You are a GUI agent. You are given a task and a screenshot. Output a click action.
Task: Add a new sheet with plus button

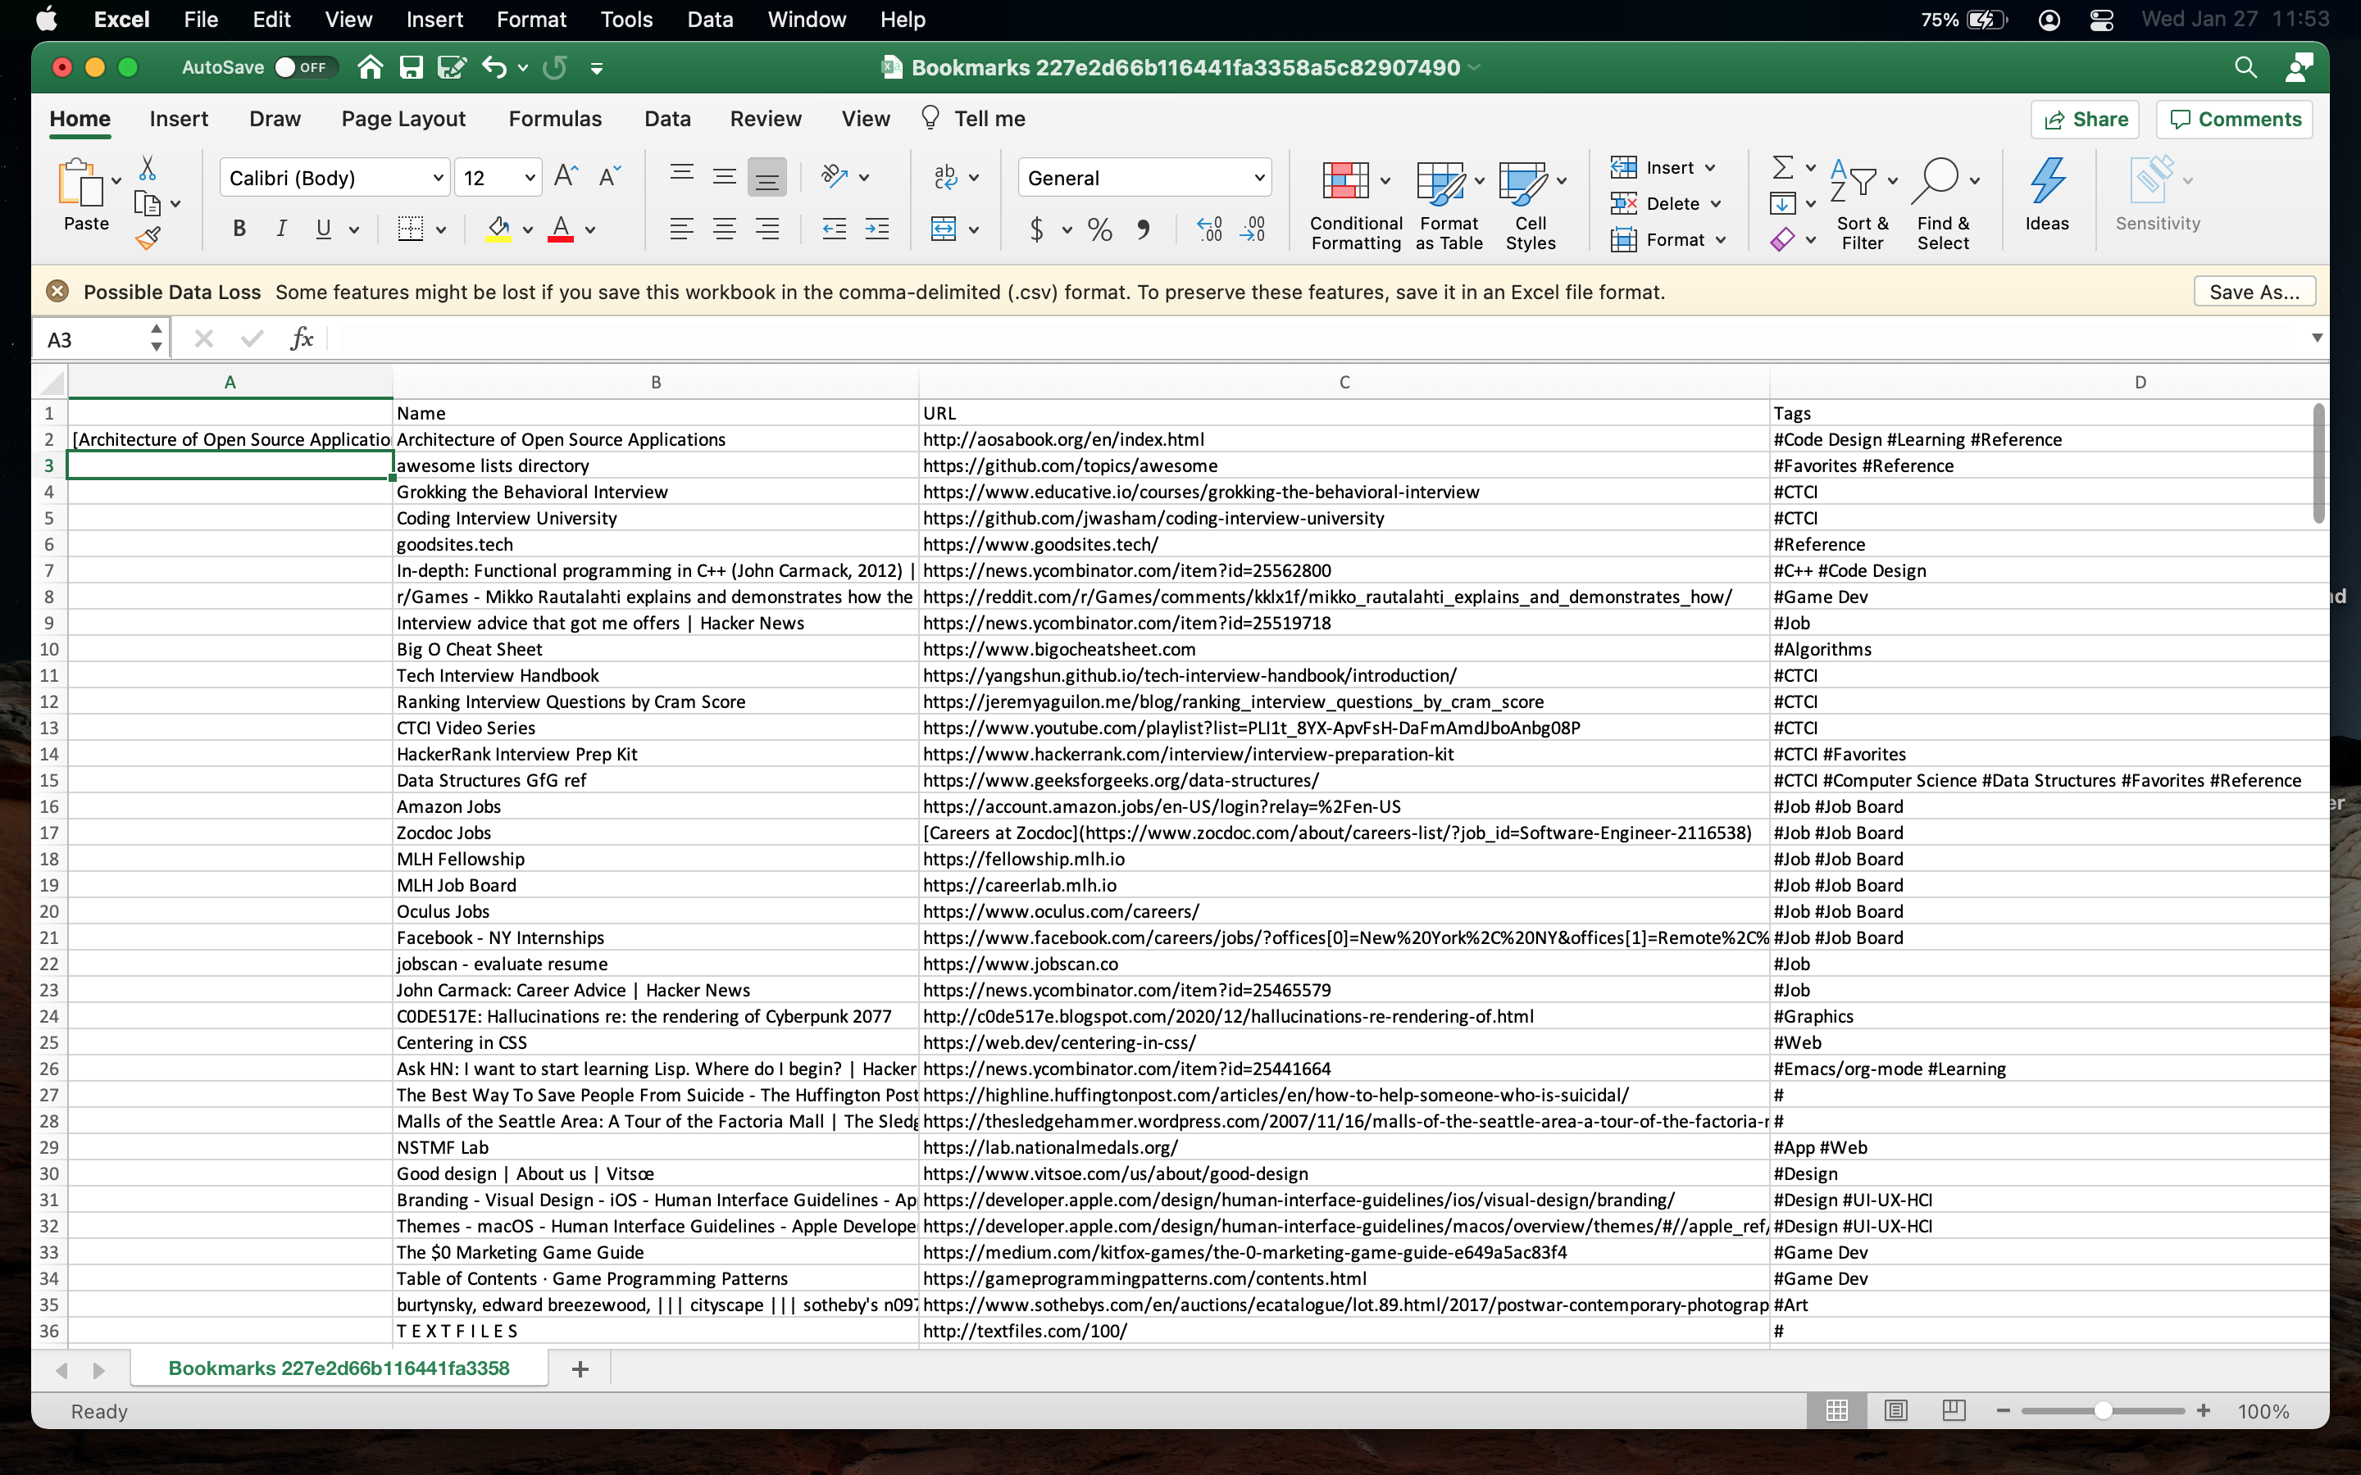pos(580,1368)
